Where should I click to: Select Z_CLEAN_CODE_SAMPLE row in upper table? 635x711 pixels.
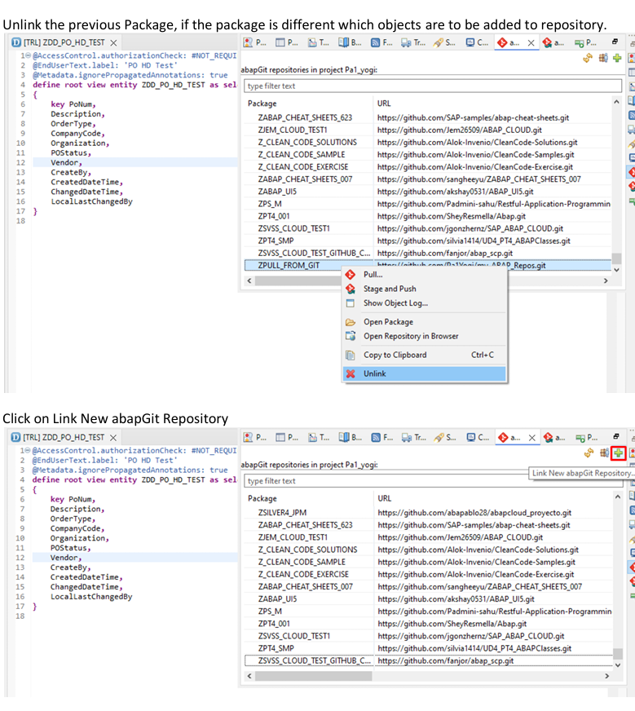[428, 155]
